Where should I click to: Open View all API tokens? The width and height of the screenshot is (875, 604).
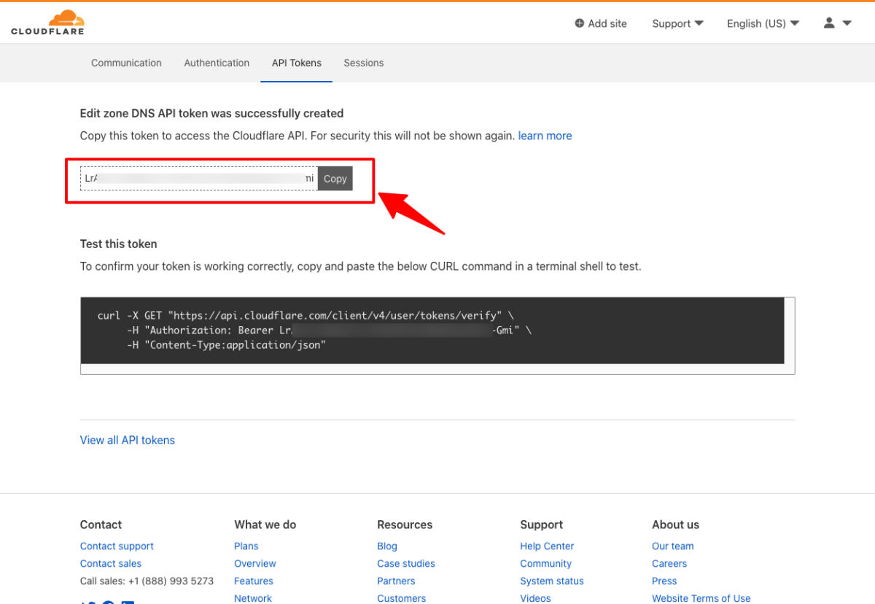[x=127, y=440]
